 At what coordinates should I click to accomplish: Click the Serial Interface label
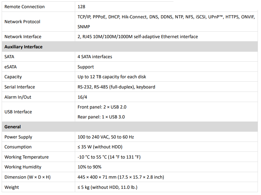pos(20,87)
